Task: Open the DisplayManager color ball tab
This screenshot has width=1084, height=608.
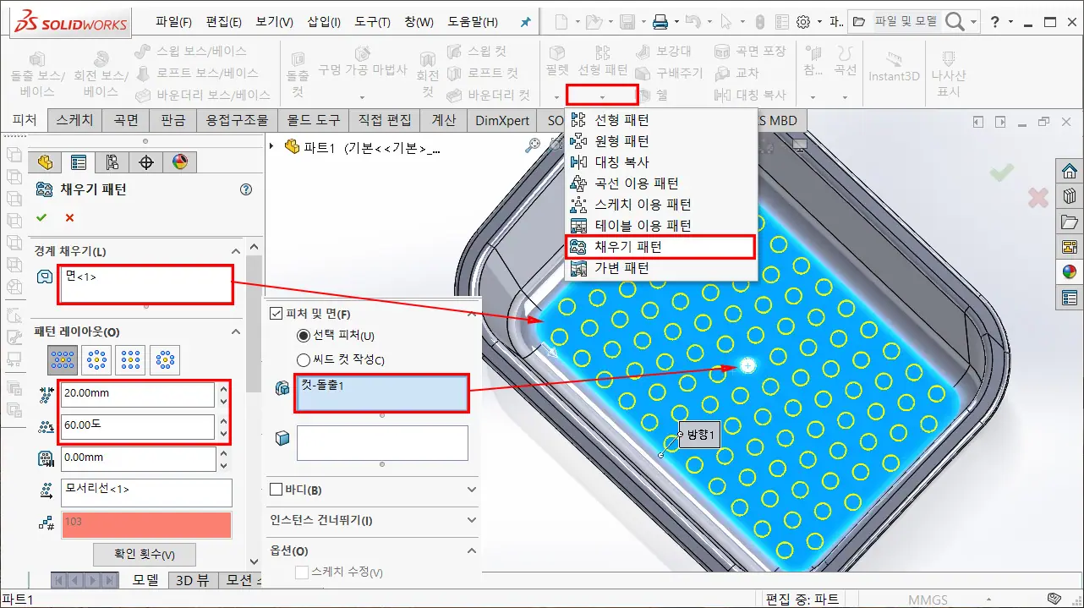Action: click(179, 162)
